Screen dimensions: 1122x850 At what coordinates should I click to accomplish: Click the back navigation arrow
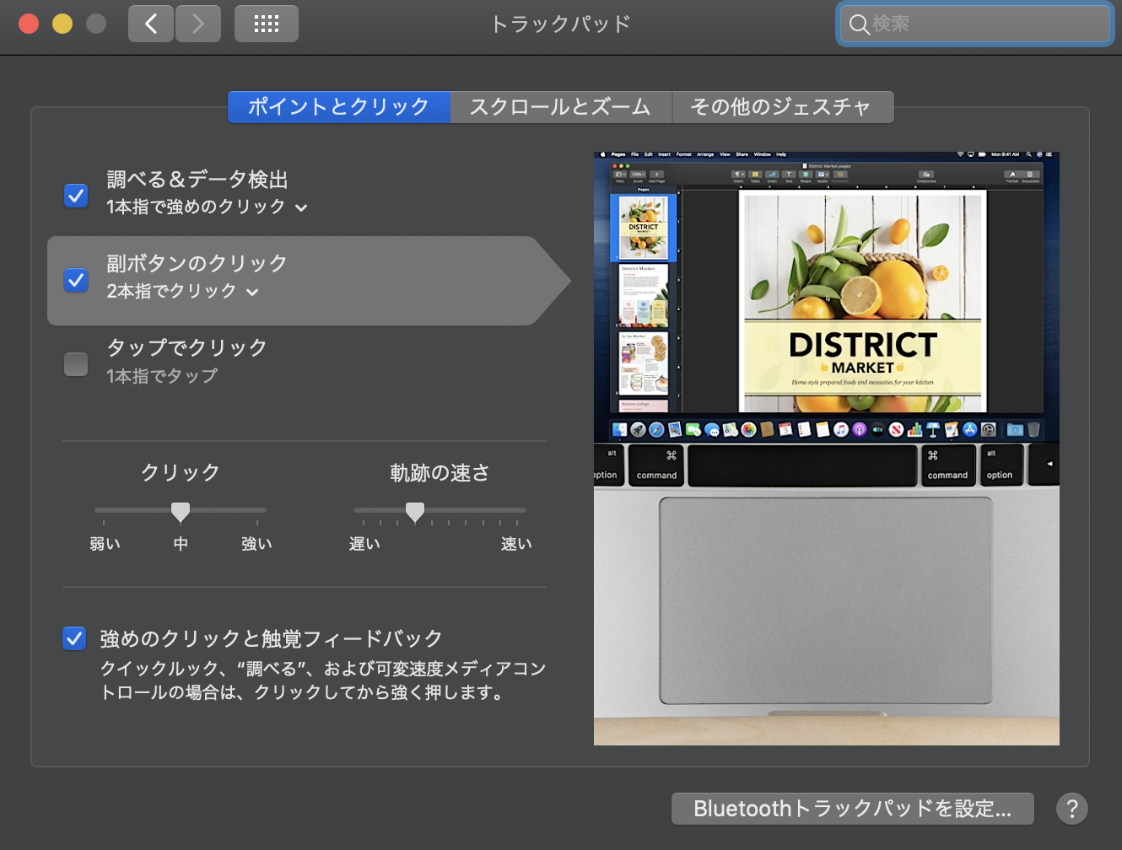click(151, 24)
